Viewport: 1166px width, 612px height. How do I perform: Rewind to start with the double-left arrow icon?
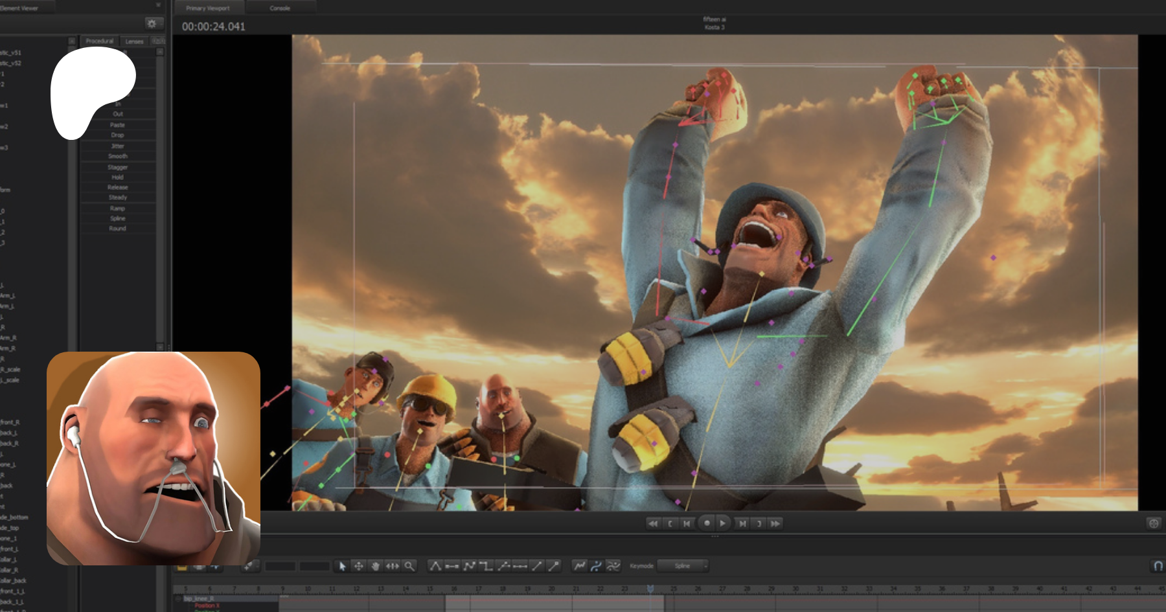pos(653,523)
